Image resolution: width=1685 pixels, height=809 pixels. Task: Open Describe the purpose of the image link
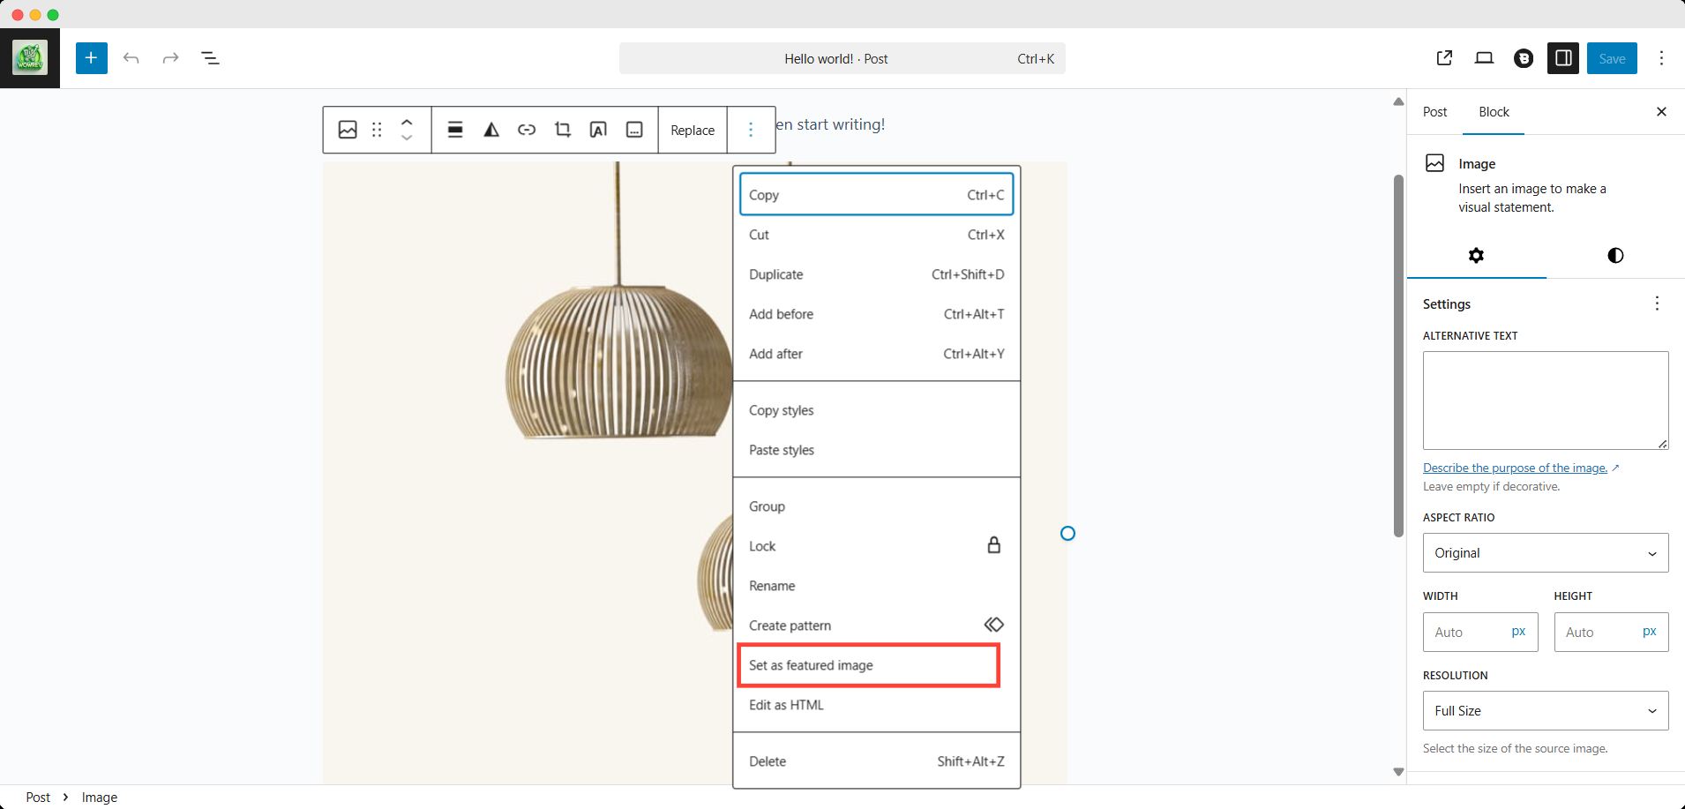coord(1521,468)
